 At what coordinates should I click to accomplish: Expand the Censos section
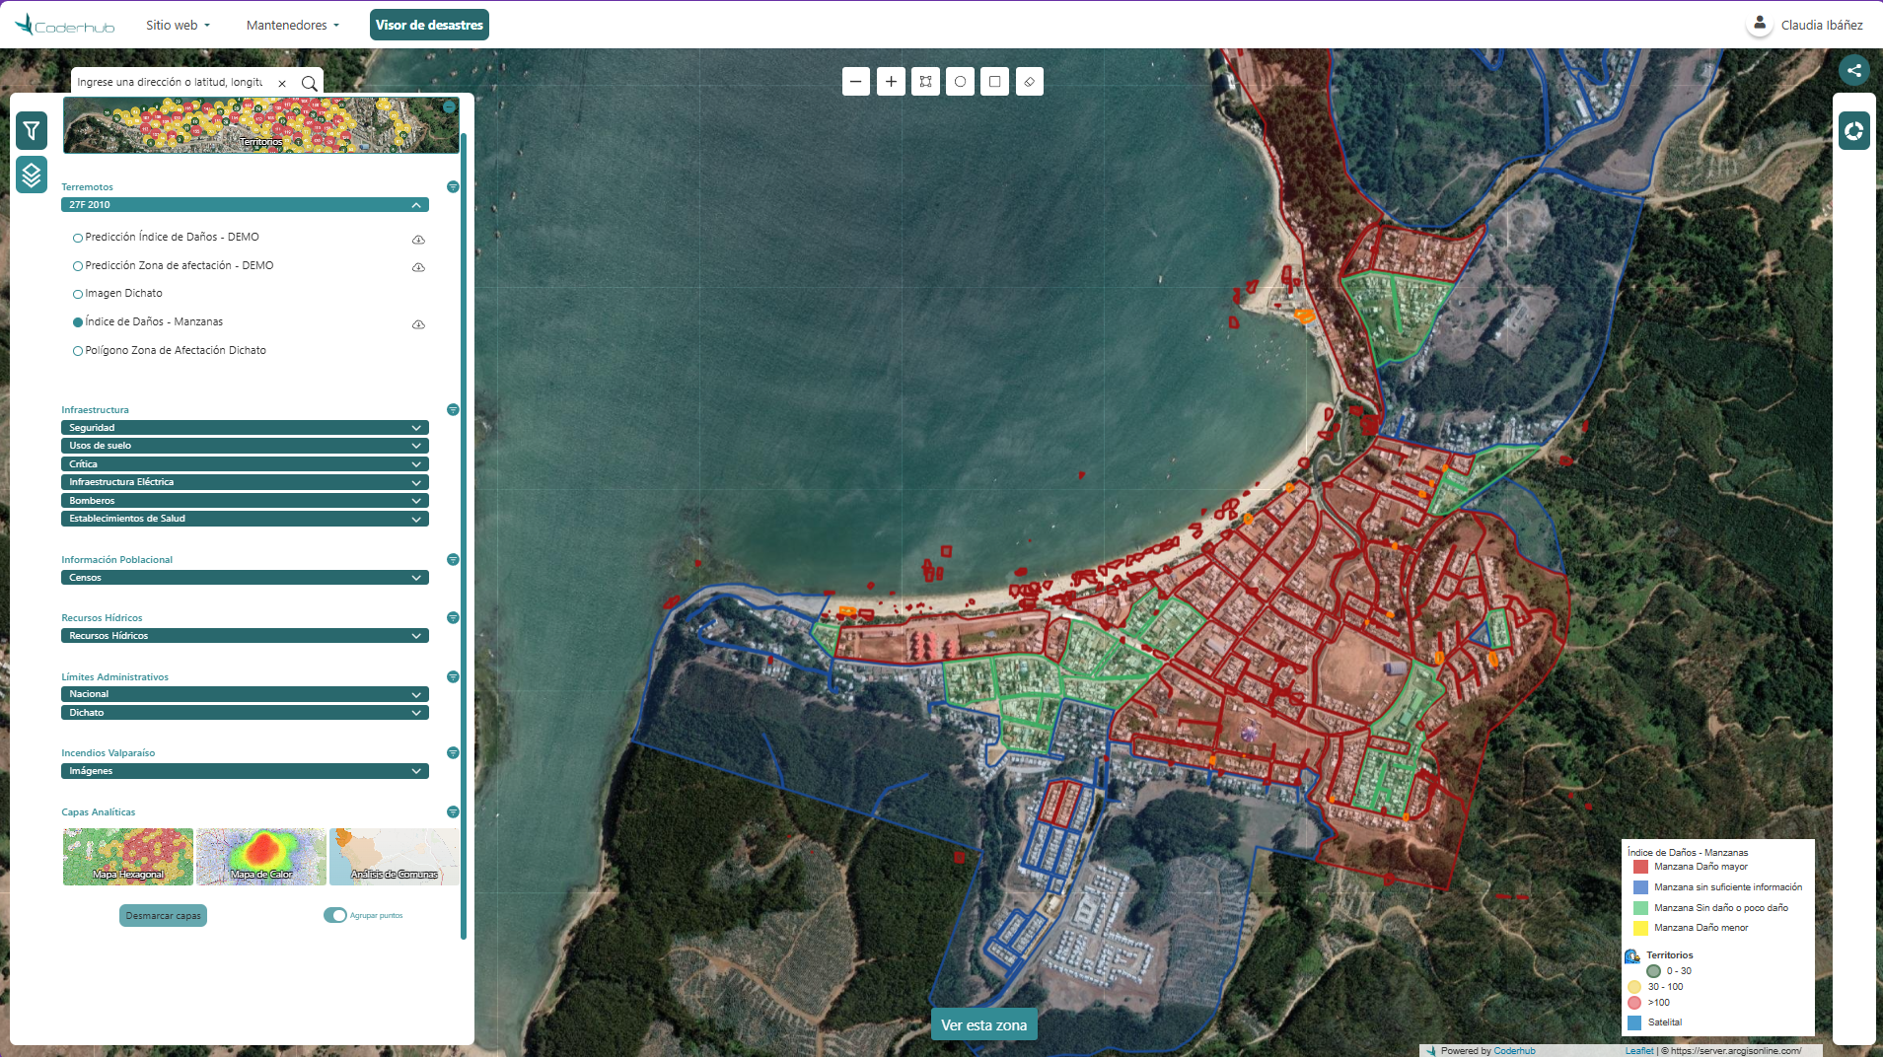245,578
